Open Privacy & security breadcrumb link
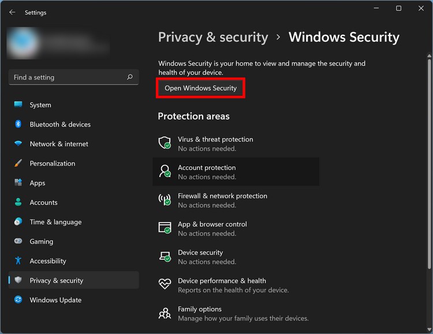 click(x=213, y=38)
